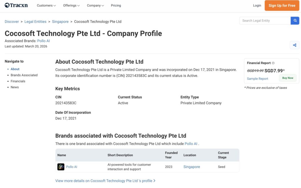Image resolution: width=301 pixels, height=188 pixels.
Task: Jump to About section in sidebar
Action: point(15,69)
